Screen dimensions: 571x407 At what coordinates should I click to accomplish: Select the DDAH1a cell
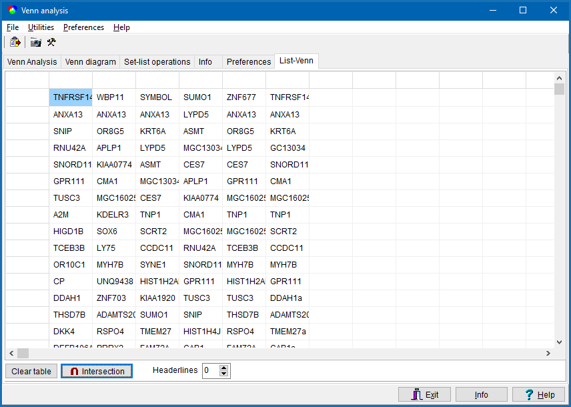click(288, 298)
